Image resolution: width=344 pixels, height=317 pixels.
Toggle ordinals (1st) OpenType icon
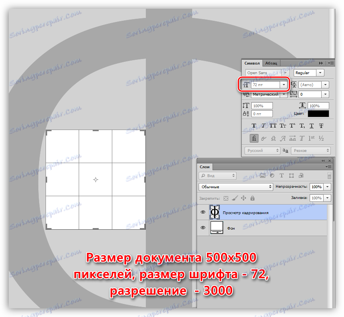(312, 138)
